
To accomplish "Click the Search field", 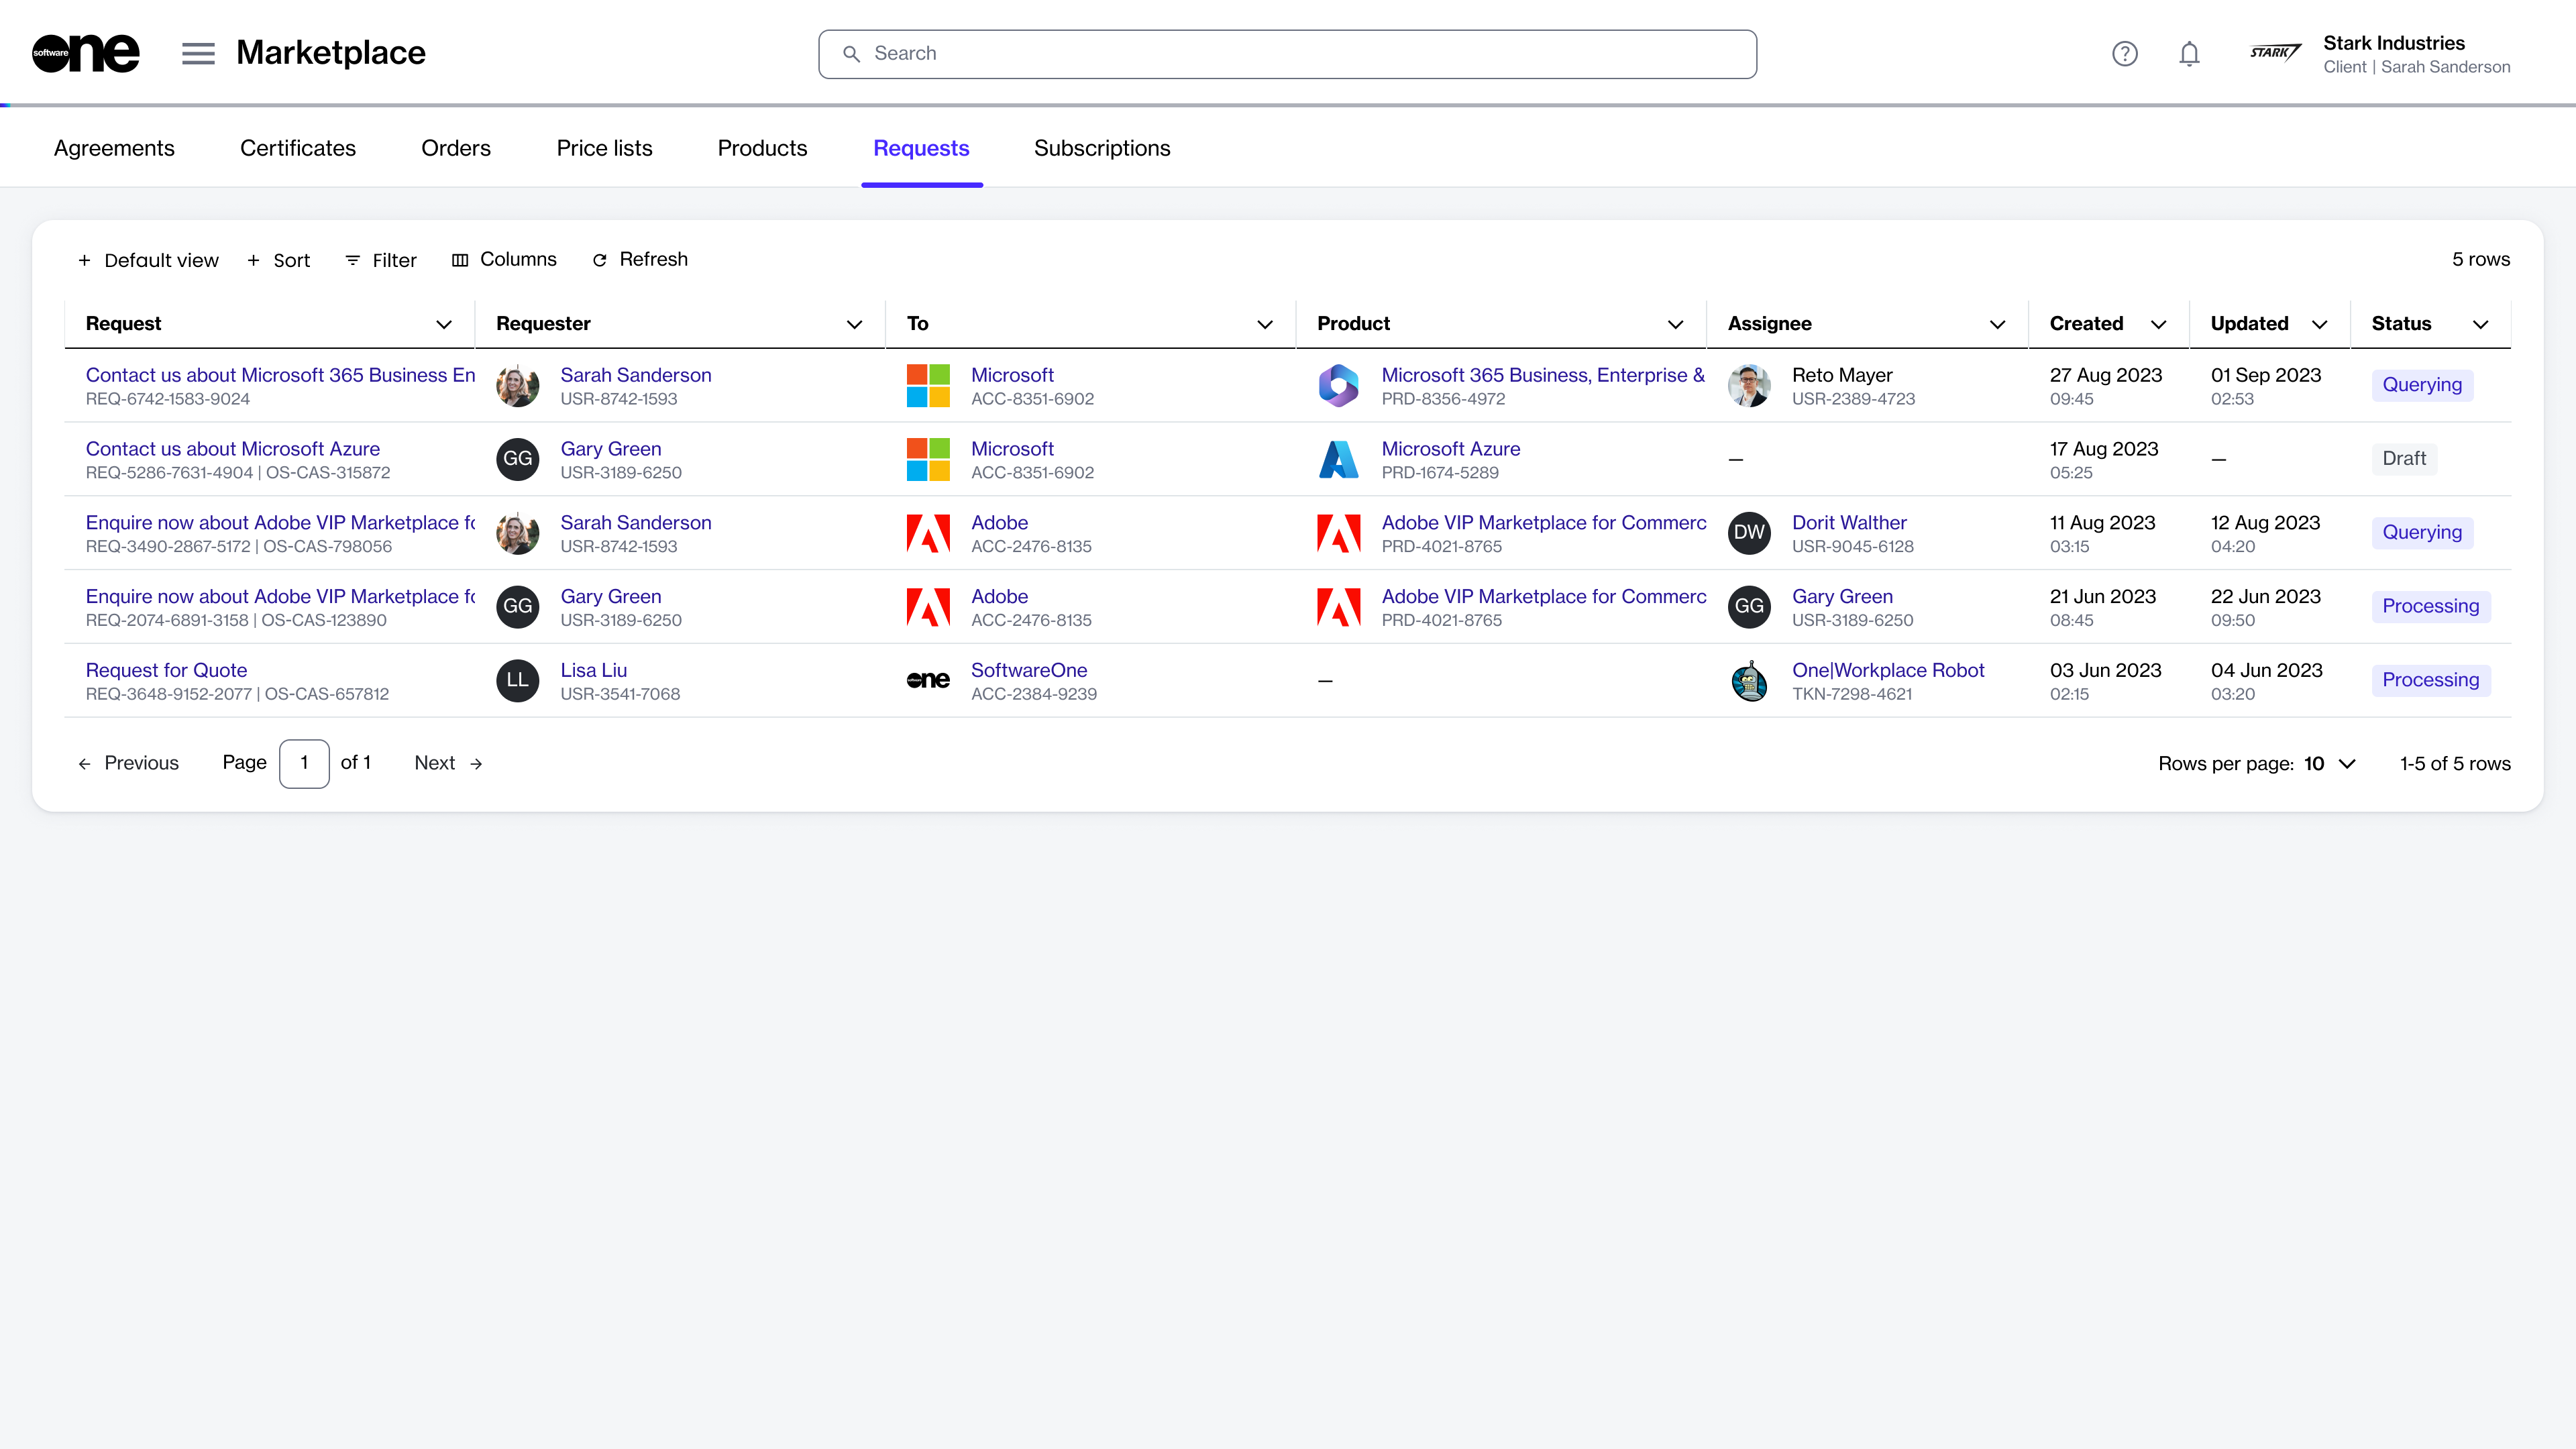I will click(1287, 54).
